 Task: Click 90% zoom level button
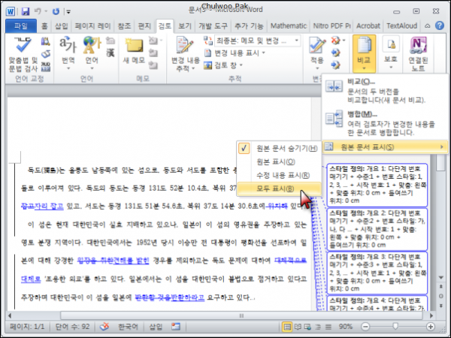point(345,327)
